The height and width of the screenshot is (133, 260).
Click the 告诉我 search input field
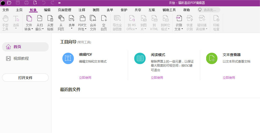210,10
